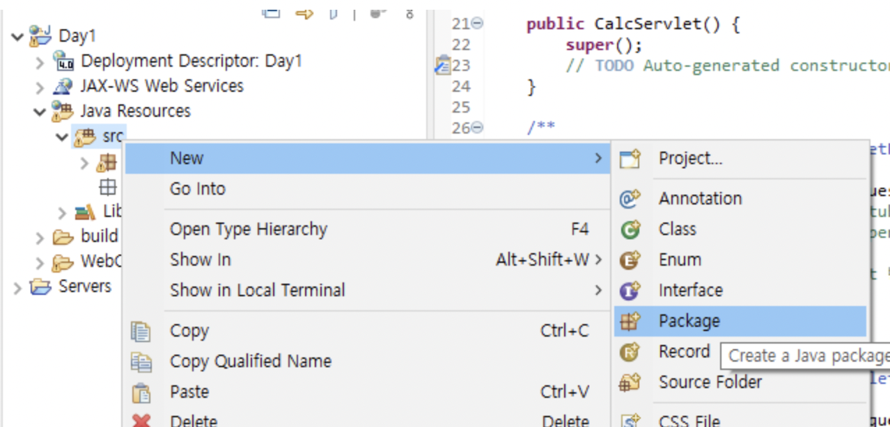This screenshot has height=427, width=890.
Task: Choose Package from the New submenu
Action: click(740, 321)
